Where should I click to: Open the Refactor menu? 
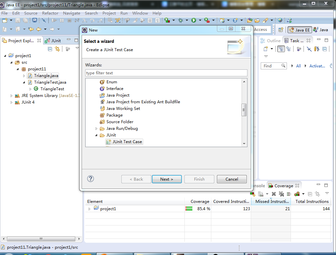point(50,13)
